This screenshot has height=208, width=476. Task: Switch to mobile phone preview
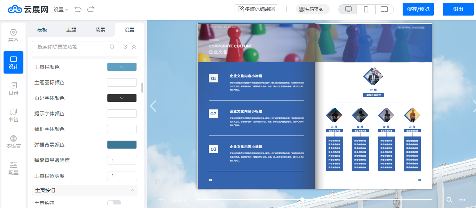[366, 9]
